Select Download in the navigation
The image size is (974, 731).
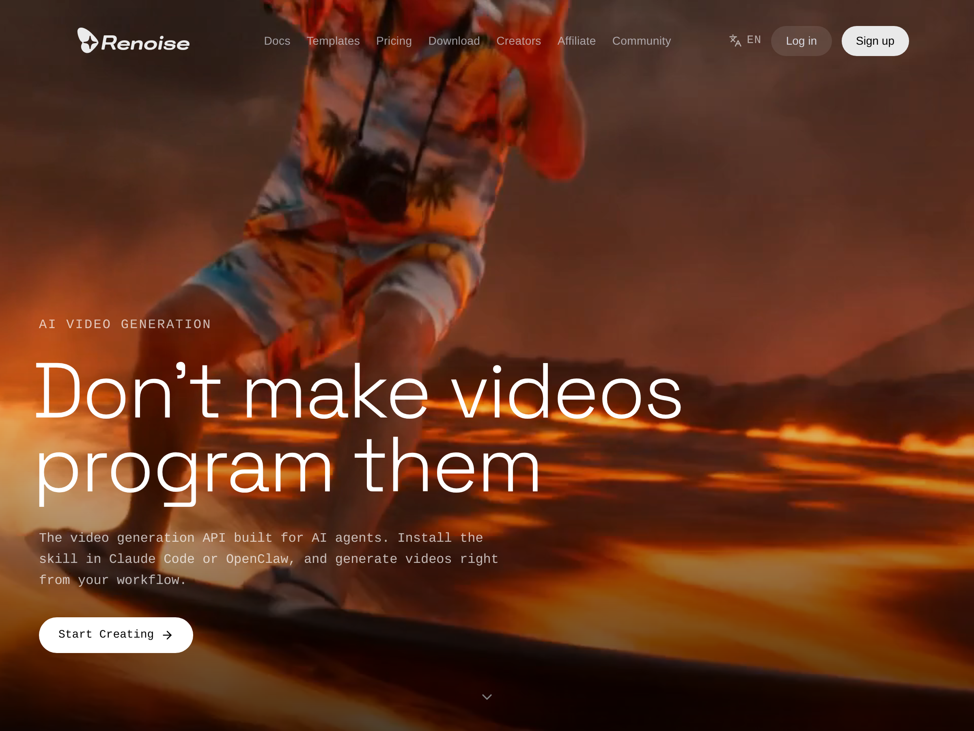(x=454, y=41)
